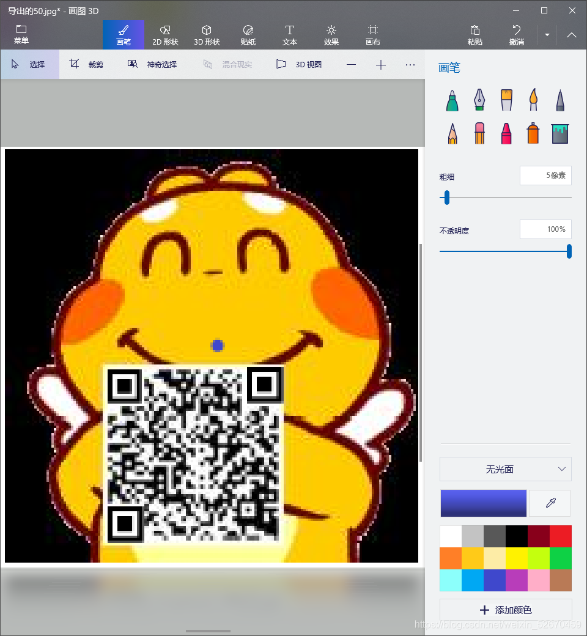This screenshot has height=636, width=587.
Task: Click the 不透明度 opacity value field
Action: click(x=545, y=229)
